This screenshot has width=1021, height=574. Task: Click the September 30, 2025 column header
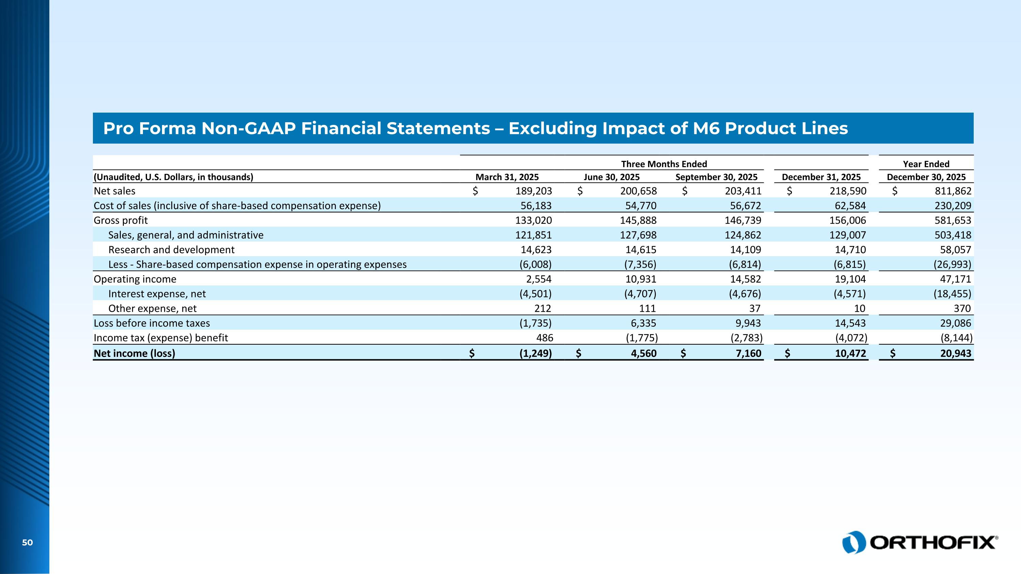(x=716, y=177)
